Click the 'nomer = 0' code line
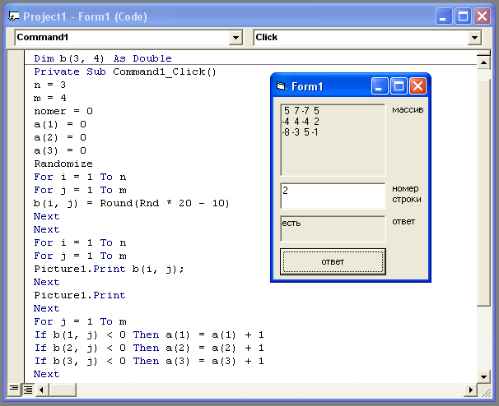 tap(63, 111)
